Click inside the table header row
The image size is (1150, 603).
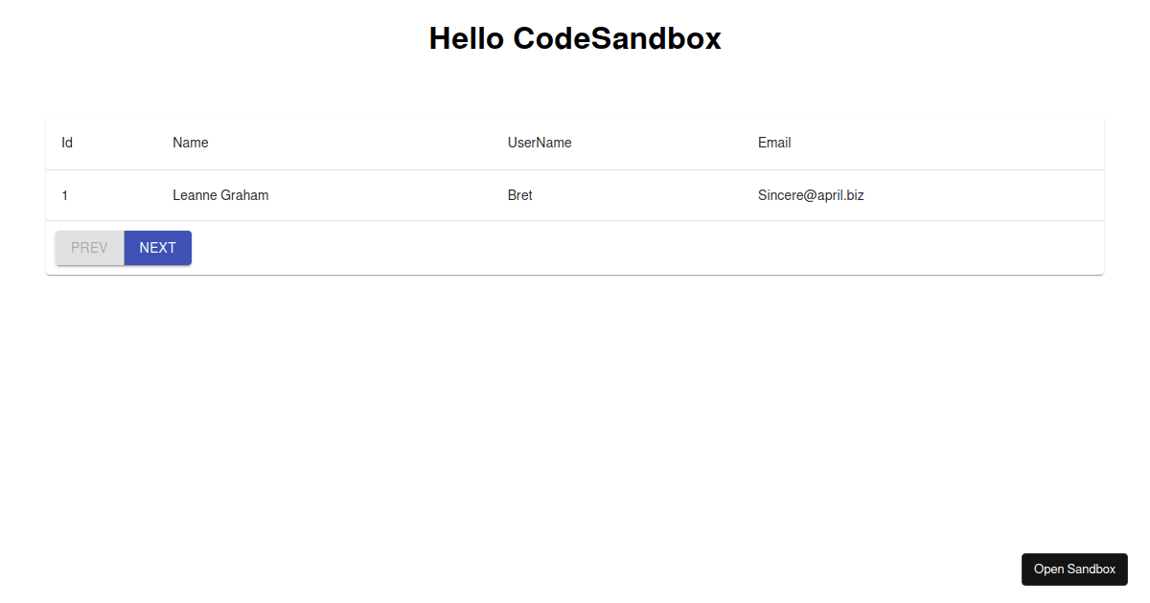[383, 142]
